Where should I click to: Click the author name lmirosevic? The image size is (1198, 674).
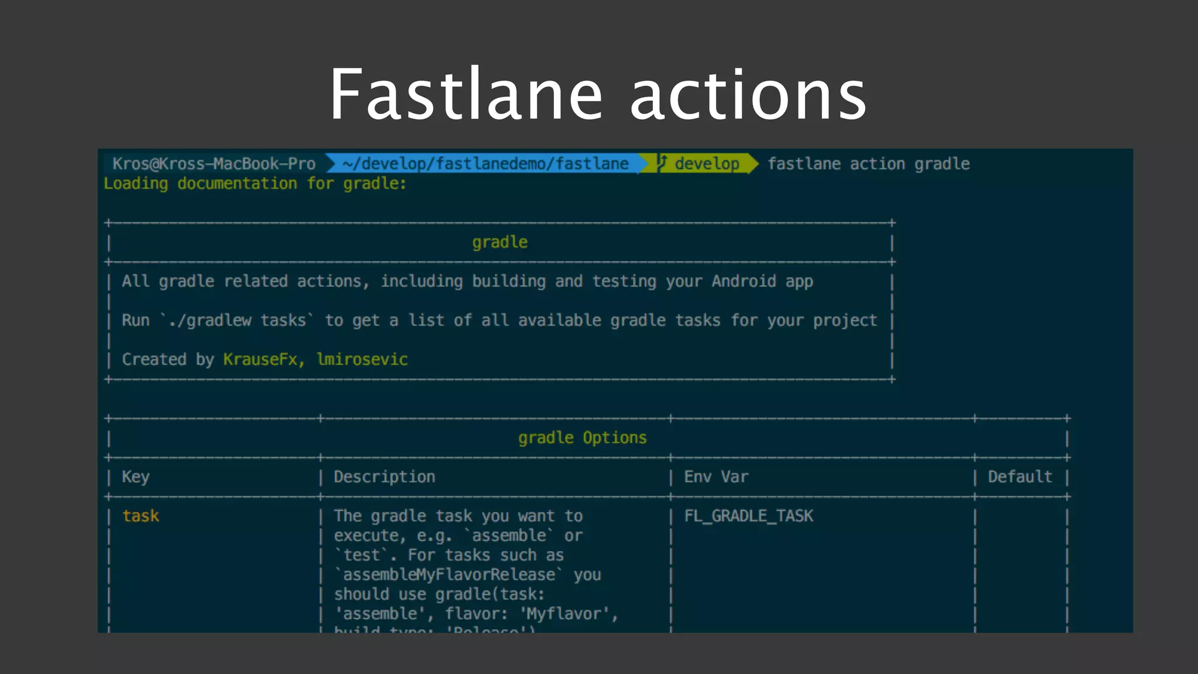pyautogui.click(x=362, y=359)
